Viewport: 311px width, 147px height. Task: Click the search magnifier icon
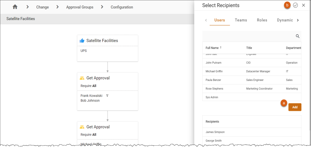[x=298, y=36]
